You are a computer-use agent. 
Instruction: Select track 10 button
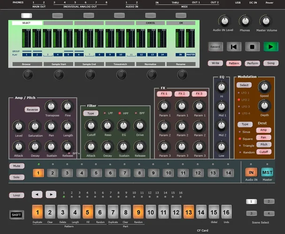(168, 173)
